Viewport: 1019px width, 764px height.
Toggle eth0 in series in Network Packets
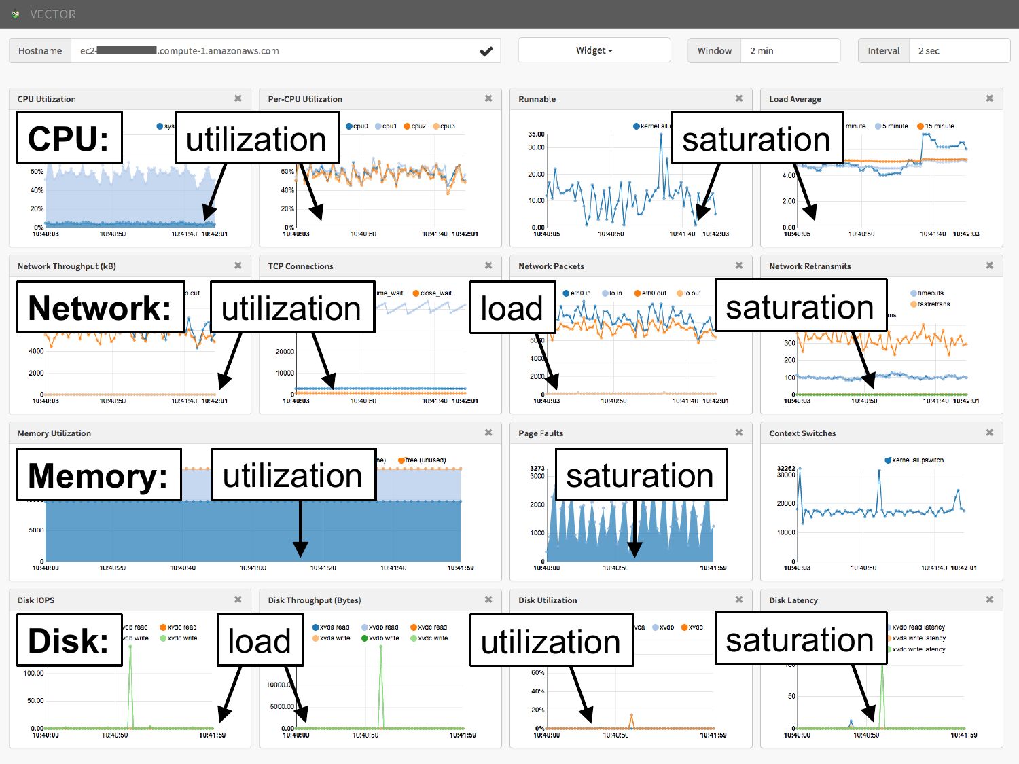point(577,293)
